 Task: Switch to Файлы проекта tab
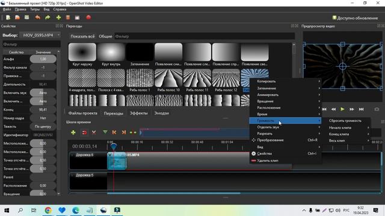(x=83, y=113)
